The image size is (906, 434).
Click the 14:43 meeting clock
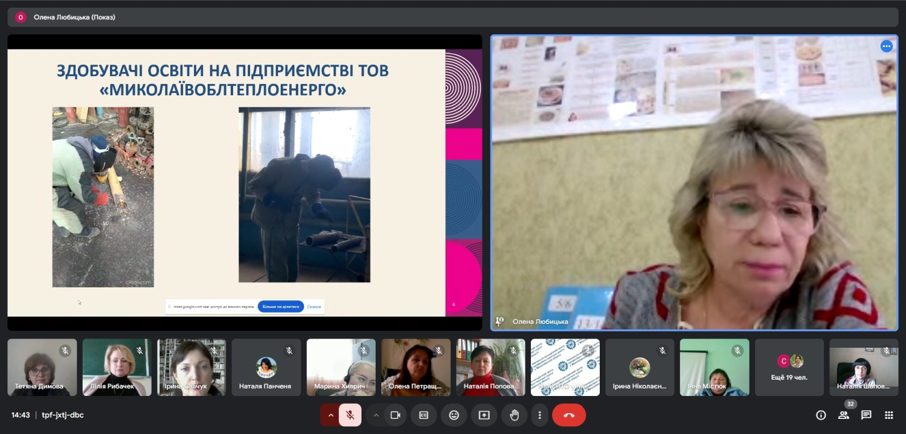pyautogui.click(x=21, y=415)
